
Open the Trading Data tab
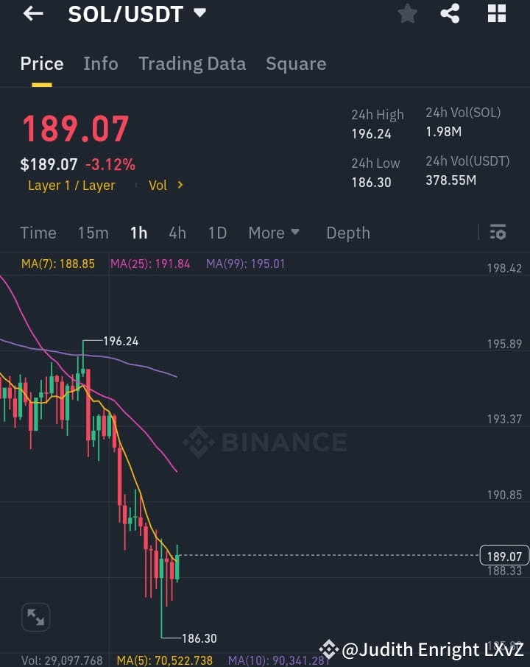(x=192, y=64)
